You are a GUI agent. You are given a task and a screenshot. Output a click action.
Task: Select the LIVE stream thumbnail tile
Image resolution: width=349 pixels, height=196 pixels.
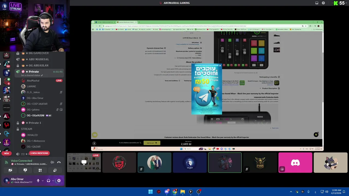[x=84, y=163]
